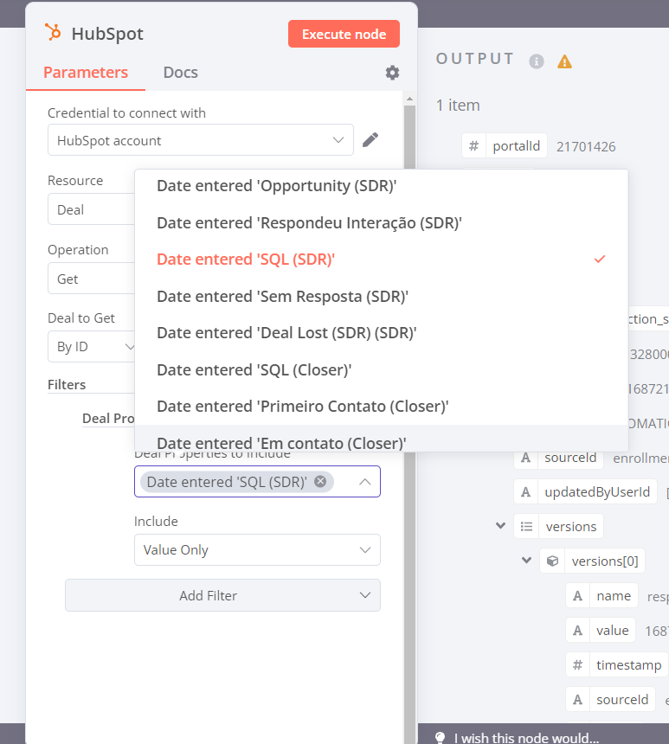Click the output info icon
Viewport: 669px width, 744px height.
(537, 61)
